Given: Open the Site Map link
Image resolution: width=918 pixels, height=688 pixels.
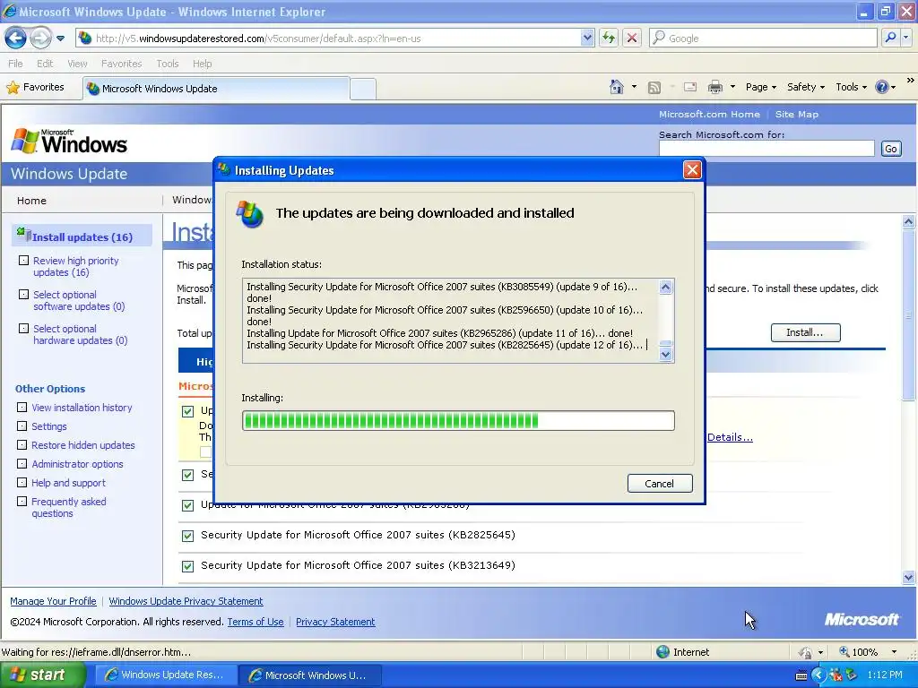Looking at the screenshot, I should (797, 114).
